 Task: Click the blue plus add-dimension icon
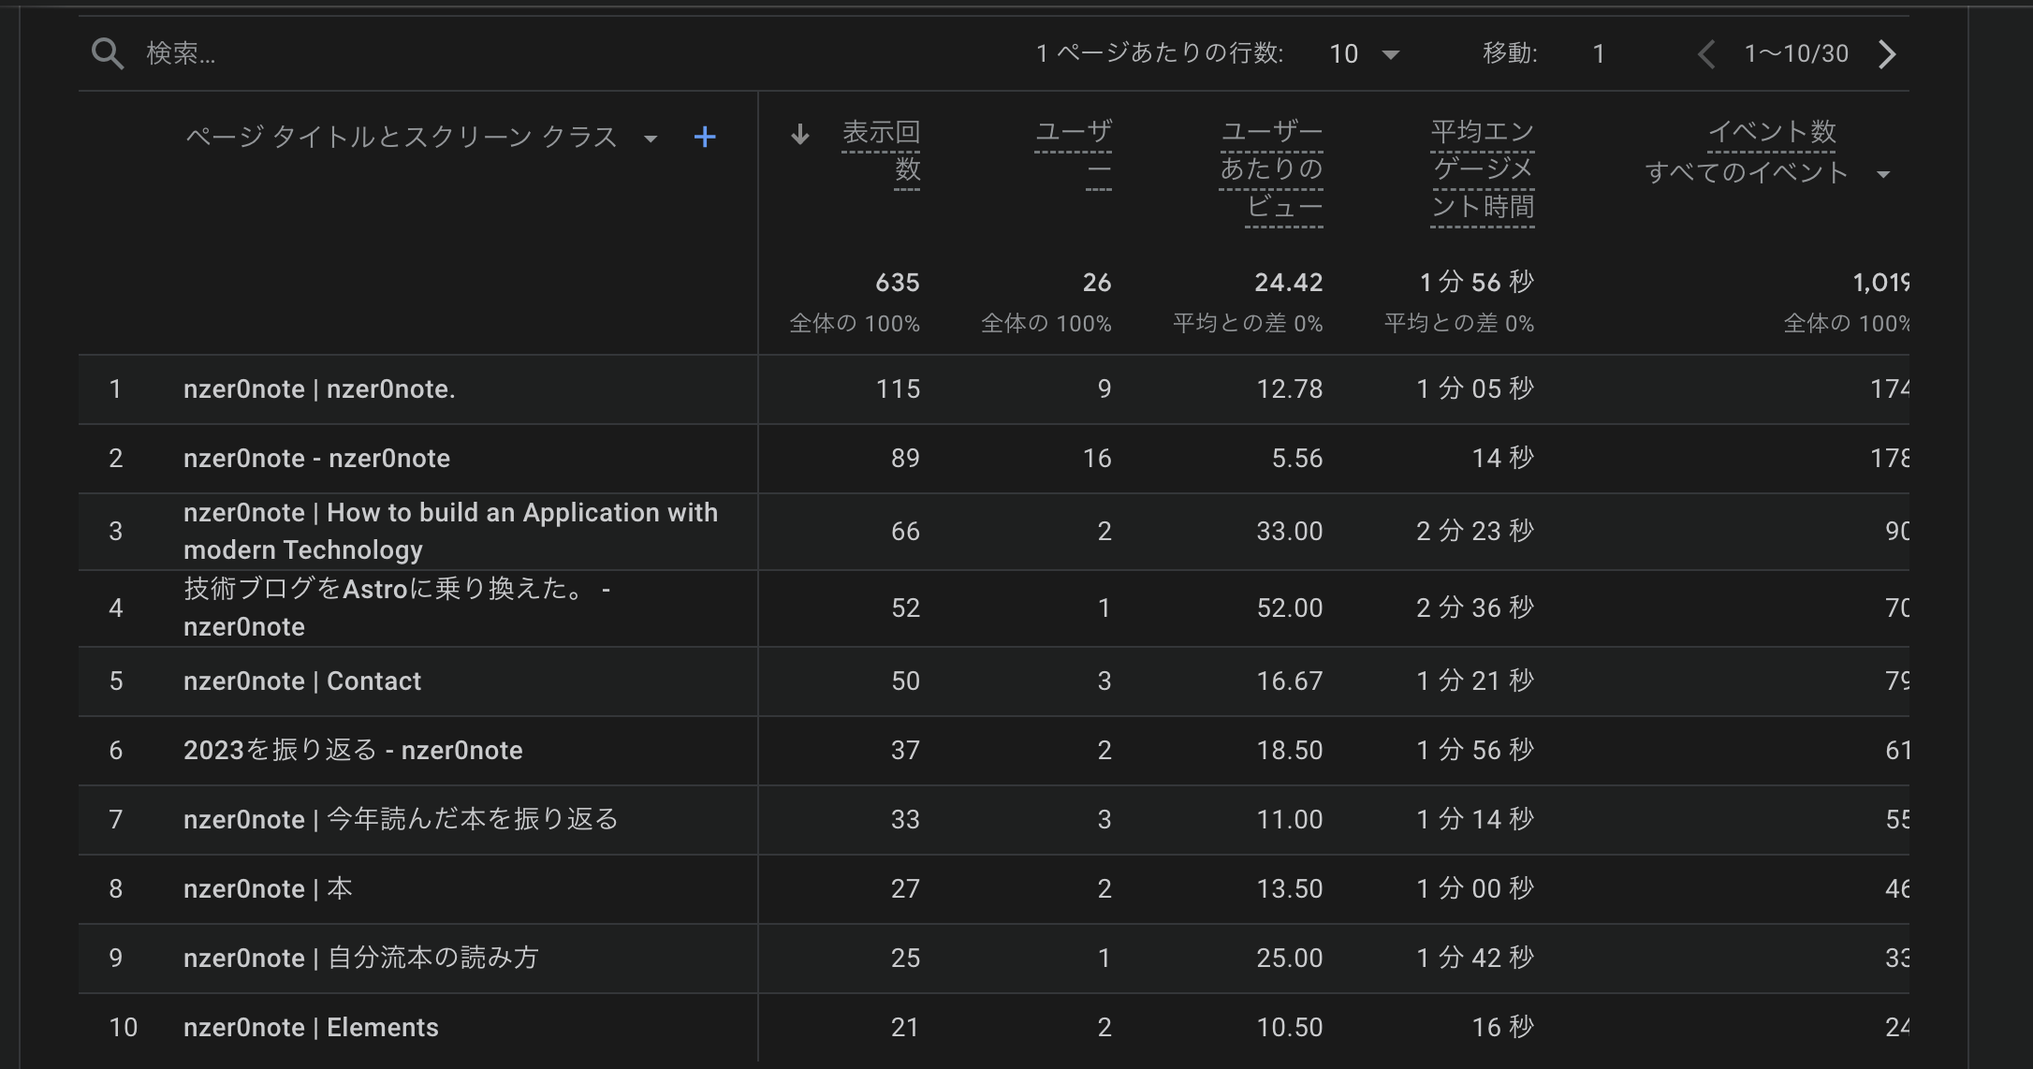(x=705, y=138)
